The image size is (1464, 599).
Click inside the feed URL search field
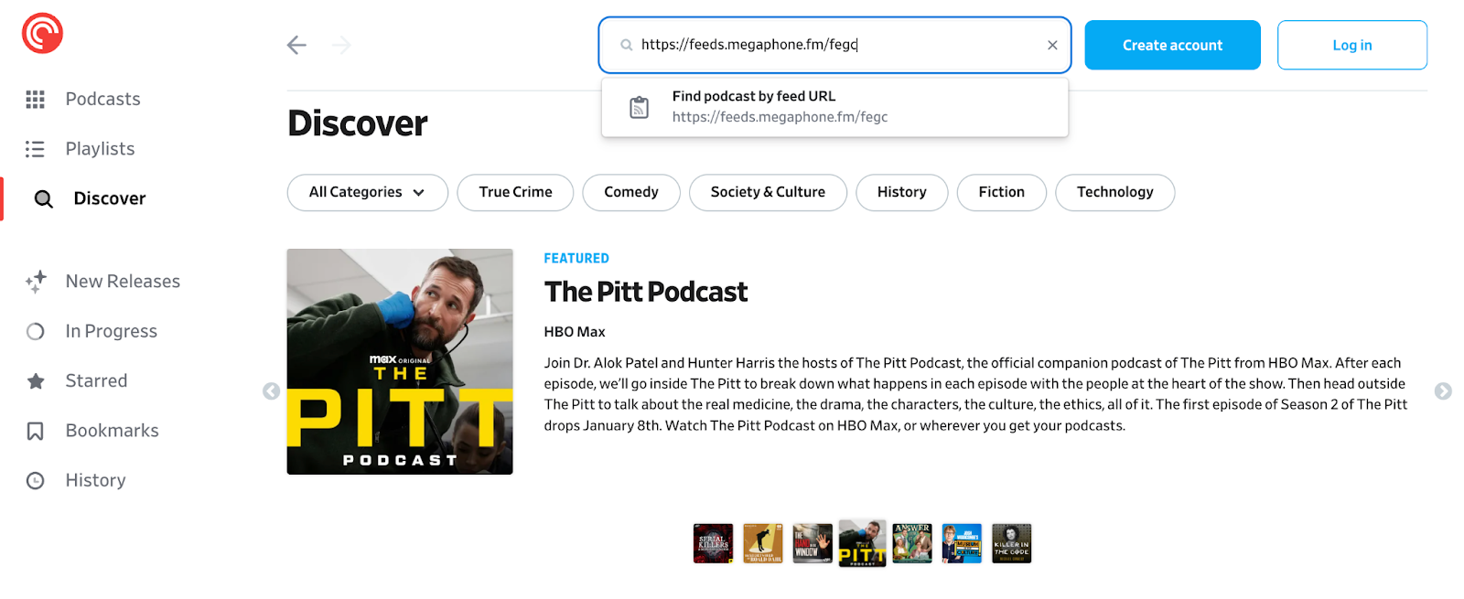coord(834,45)
